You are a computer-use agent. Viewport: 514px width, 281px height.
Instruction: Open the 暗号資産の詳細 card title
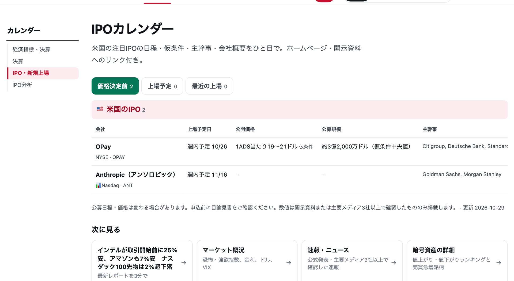pyautogui.click(x=433, y=250)
